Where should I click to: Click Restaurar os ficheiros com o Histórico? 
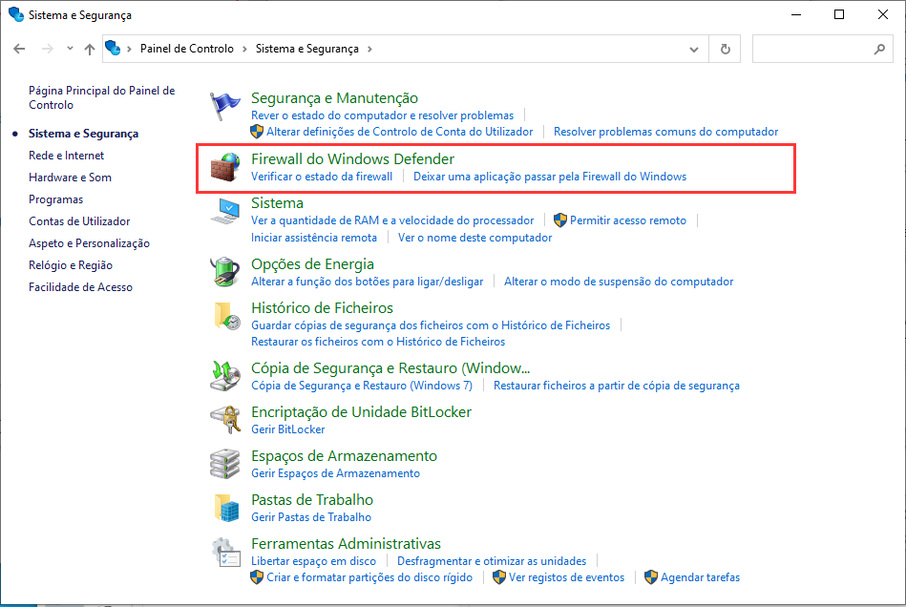pyautogui.click(x=378, y=342)
